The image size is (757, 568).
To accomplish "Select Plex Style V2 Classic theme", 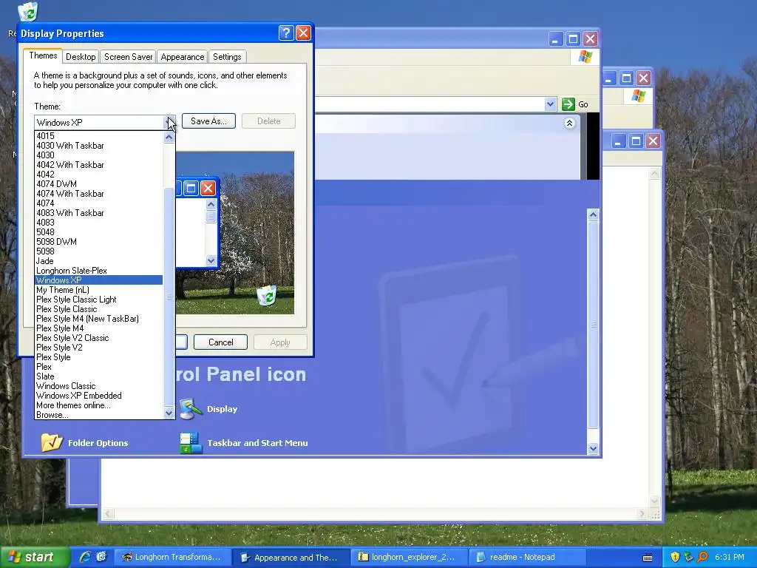I will click(x=99, y=337).
